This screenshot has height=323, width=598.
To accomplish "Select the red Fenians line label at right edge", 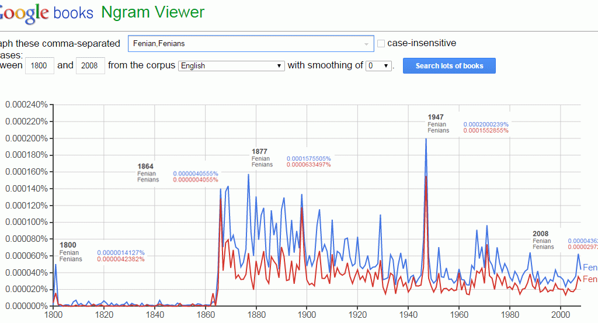I will [x=590, y=279].
